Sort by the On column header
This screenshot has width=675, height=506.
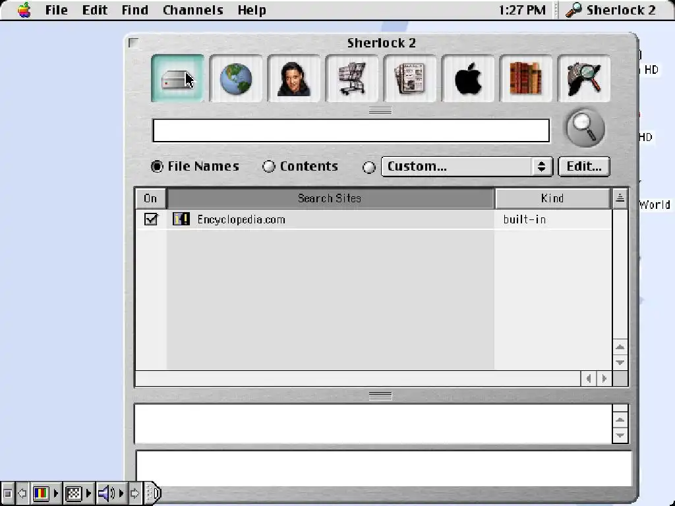[x=151, y=198]
